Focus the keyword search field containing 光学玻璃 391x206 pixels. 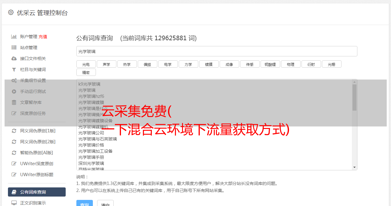(x=217, y=51)
